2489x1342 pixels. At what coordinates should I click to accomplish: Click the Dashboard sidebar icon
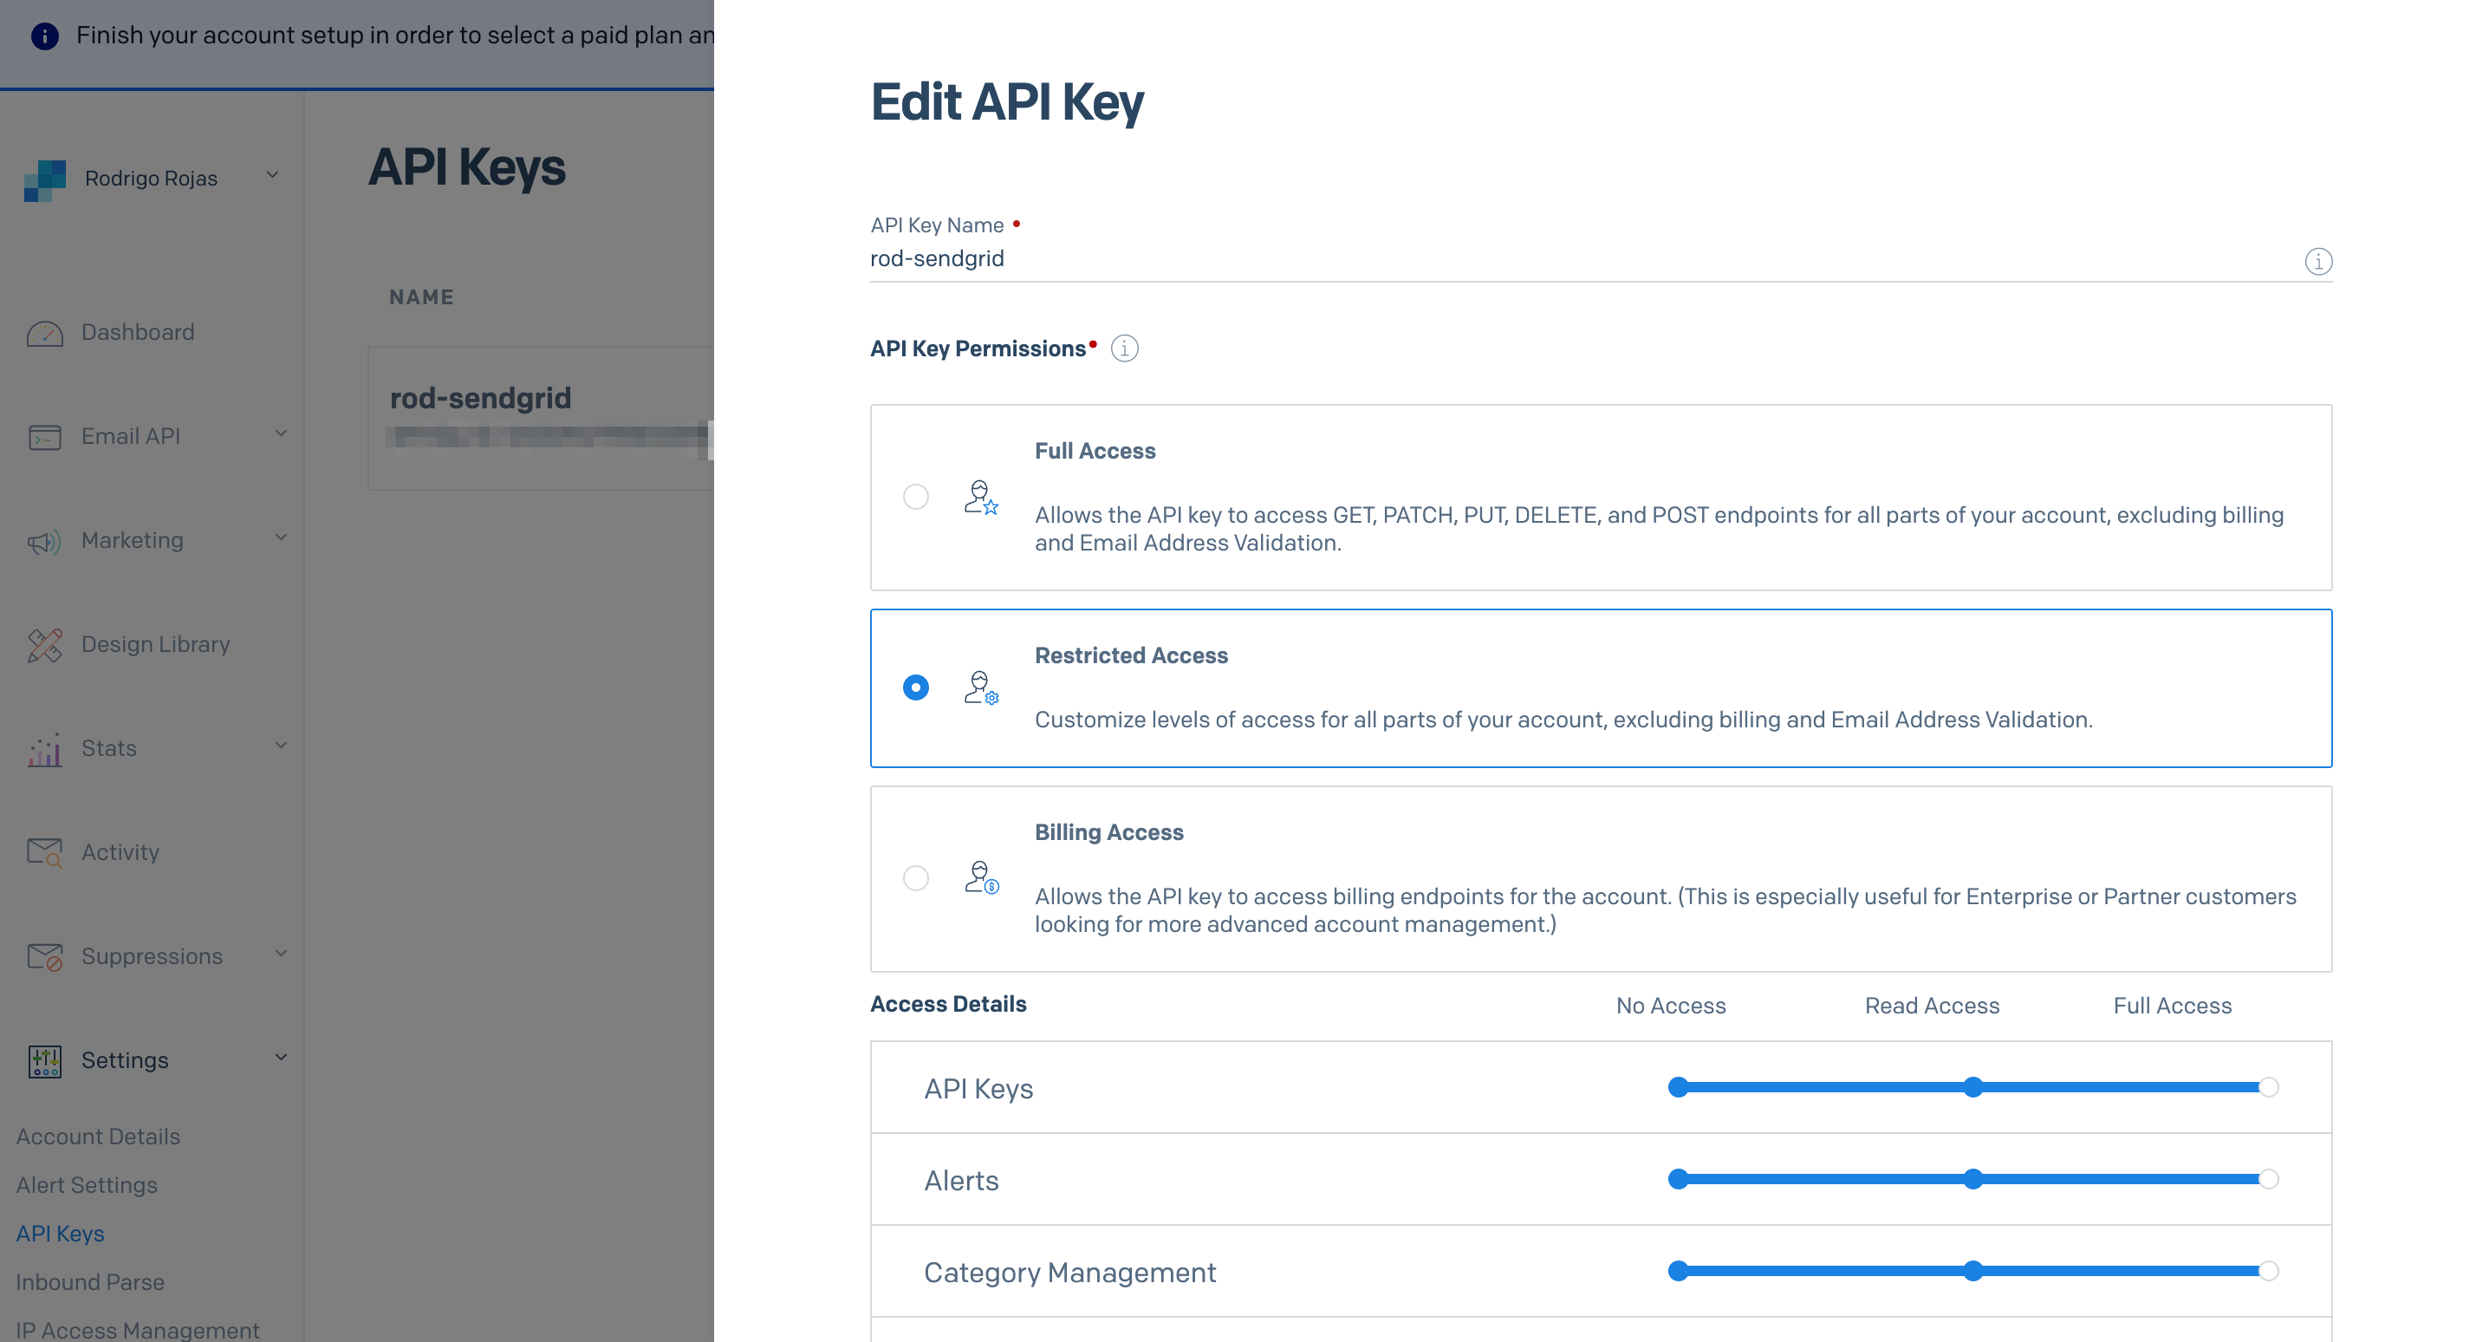pyautogui.click(x=44, y=330)
